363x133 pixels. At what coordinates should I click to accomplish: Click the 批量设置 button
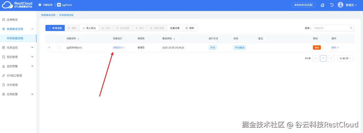pyautogui.click(x=175, y=28)
